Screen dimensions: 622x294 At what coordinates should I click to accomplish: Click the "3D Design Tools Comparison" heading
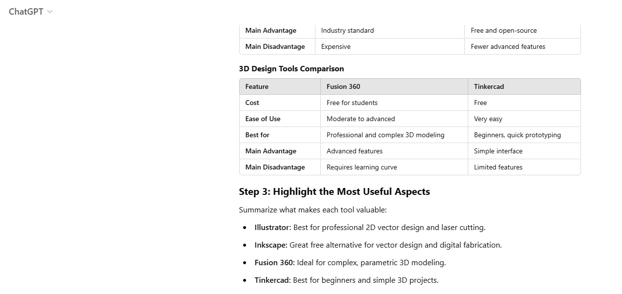tap(291, 68)
